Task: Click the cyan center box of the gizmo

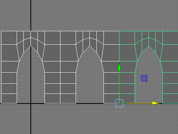Action: [x=119, y=103]
